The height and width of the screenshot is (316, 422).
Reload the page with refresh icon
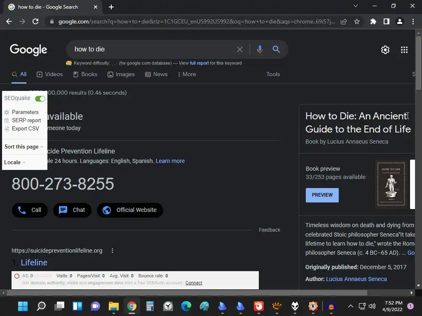click(35, 21)
